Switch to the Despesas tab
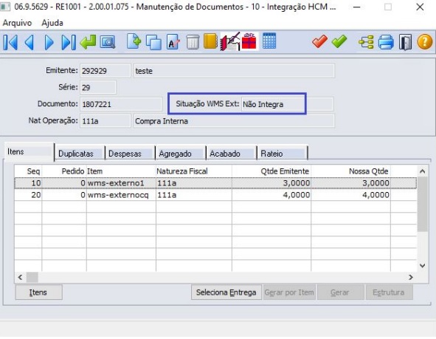The height and width of the screenshot is (339, 436). [130, 154]
